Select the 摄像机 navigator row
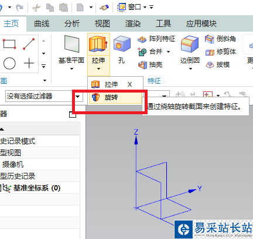Image resolution: width=253 pixels, height=239 pixels. click(x=39, y=165)
